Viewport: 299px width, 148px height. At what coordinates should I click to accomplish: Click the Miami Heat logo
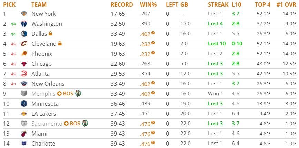click(x=24, y=134)
